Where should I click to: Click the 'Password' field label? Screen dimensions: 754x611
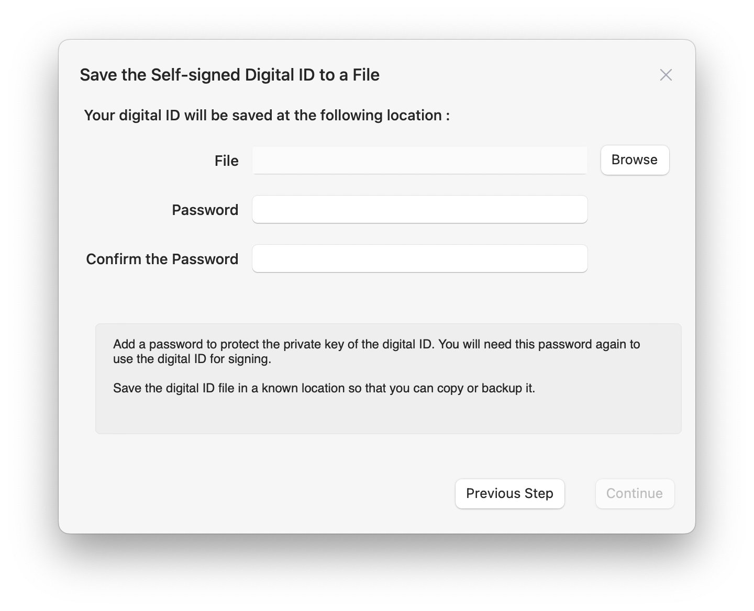(x=205, y=210)
